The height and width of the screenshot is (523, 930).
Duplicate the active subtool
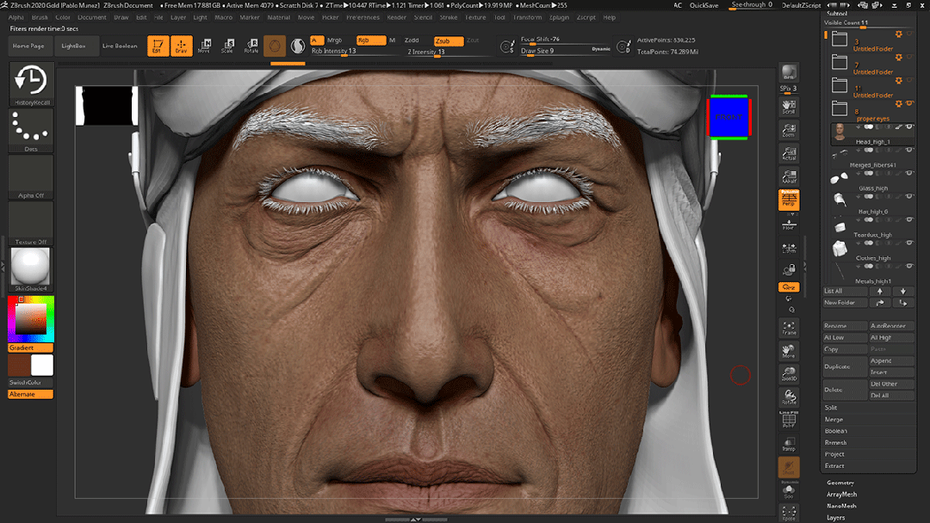pos(840,366)
